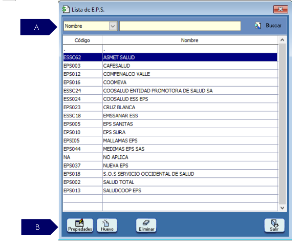This screenshot has width=301, height=246.
Task: Sort by the Nombre column header
Action: pyautogui.click(x=189, y=40)
